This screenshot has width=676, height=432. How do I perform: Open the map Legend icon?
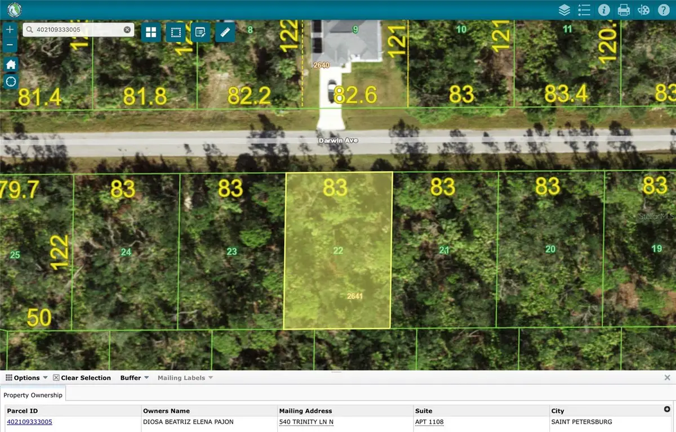pyautogui.click(x=584, y=10)
